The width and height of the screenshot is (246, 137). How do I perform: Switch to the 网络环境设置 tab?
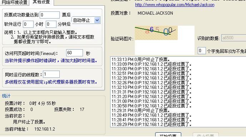[14, 2]
